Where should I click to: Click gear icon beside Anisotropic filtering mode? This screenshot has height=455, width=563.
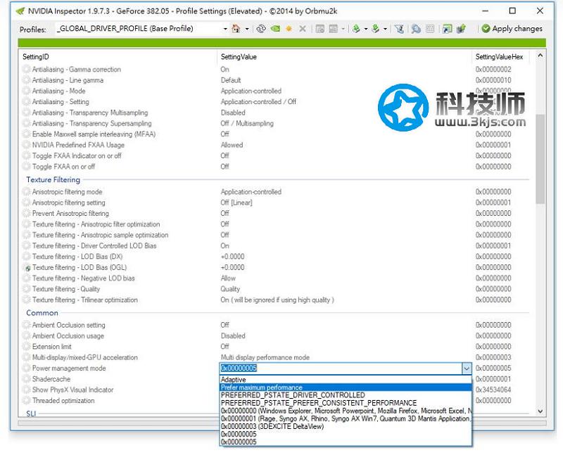[26, 192]
